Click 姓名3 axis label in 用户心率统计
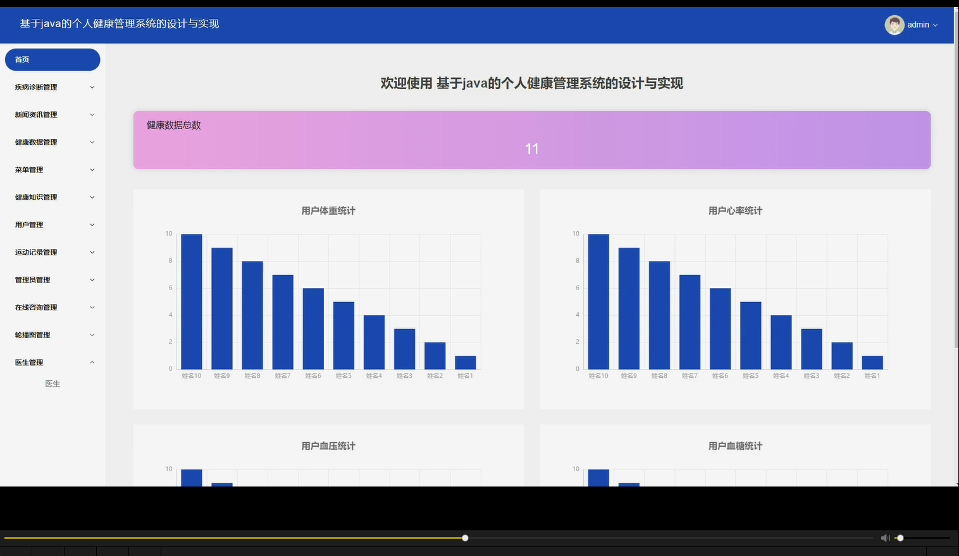The image size is (959, 556). click(812, 376)
